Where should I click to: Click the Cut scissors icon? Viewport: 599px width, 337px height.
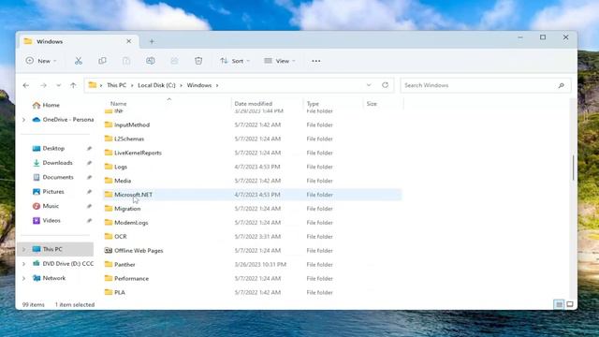pyautogui.click(x=79, y=61)
